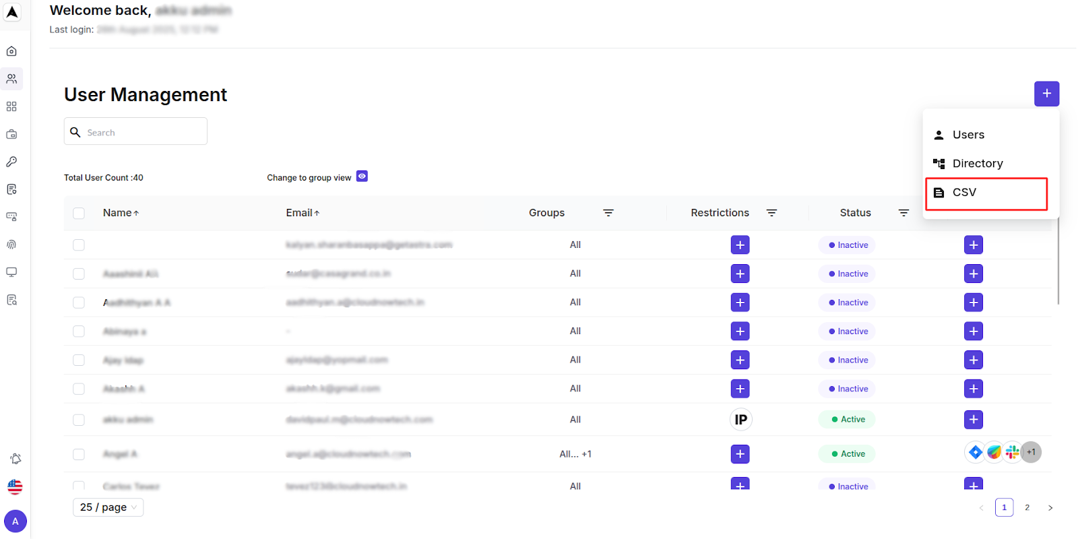The image size is (1078, 539).
Task: Click the wallet icon in the sidebar
Action: 11,134
